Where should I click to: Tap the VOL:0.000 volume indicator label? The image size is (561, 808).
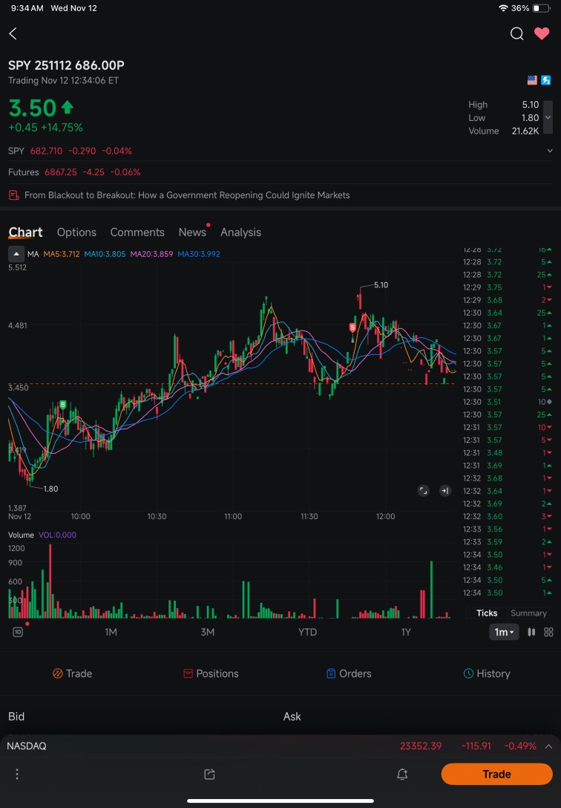pyautogui.click(x=57, y=535)
